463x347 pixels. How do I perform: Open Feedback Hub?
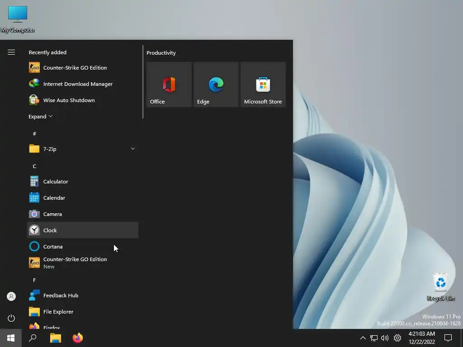(83, 295)
